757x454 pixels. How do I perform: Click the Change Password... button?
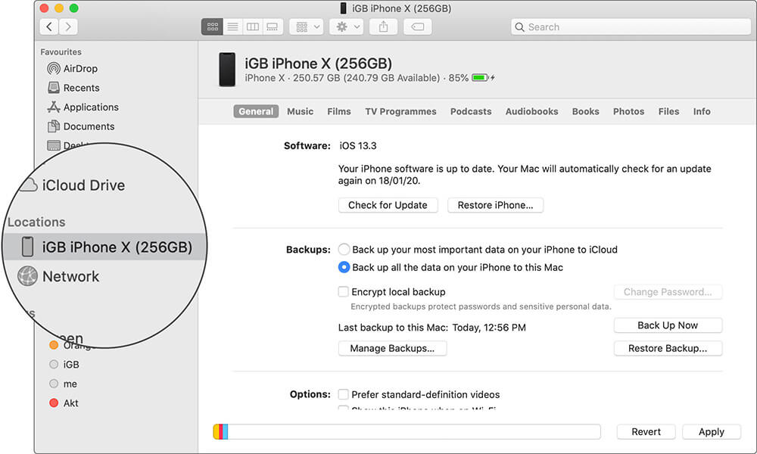[x=668, y=292]
